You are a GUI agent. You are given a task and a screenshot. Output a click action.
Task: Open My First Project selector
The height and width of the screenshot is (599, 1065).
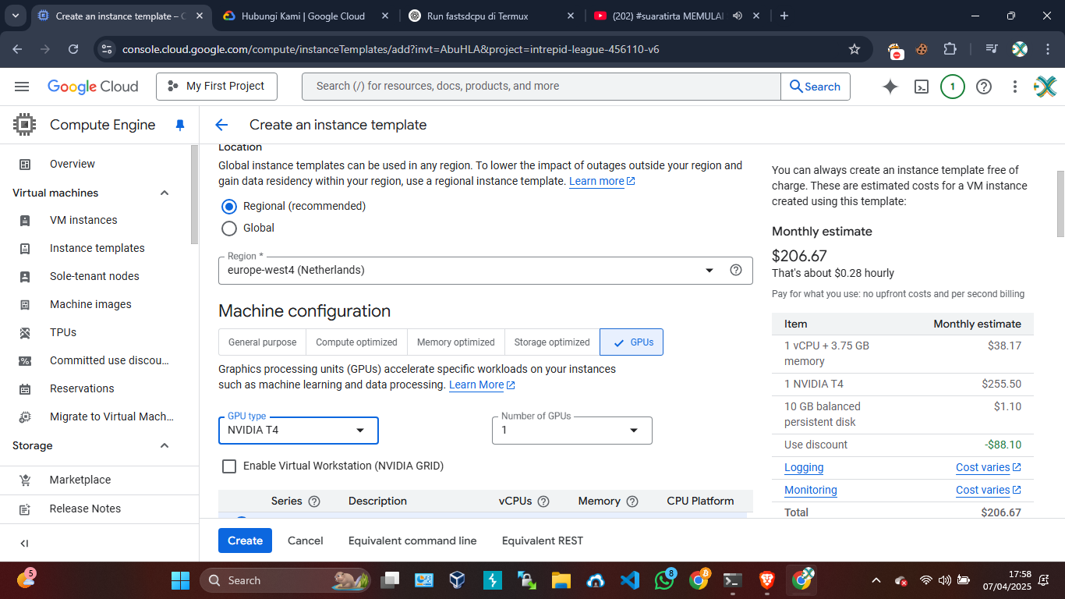(217, 87)
